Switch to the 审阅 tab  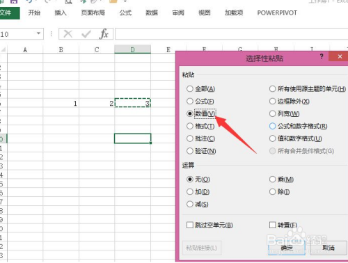click(178, 13)
